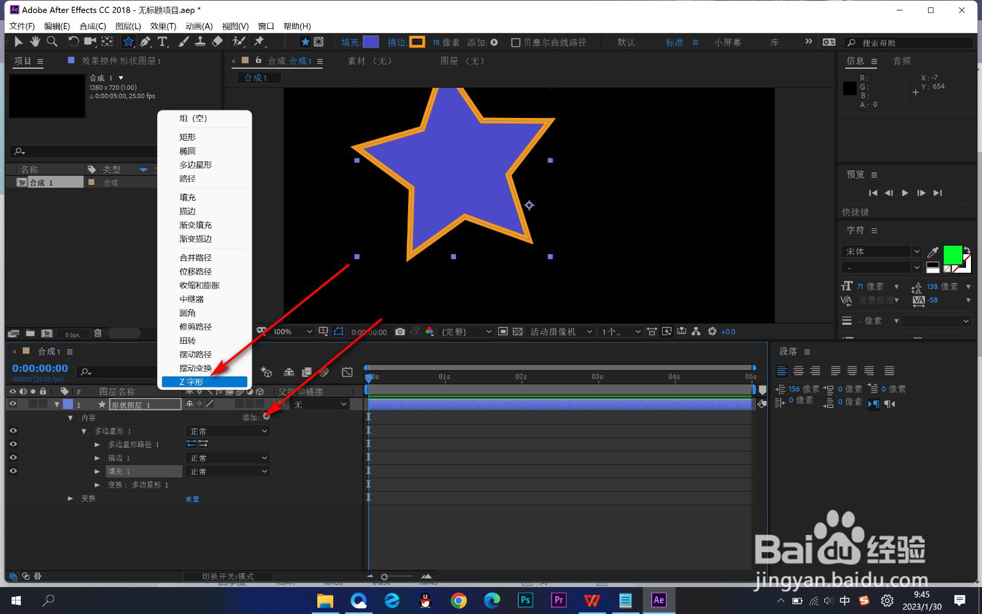
Task: Toggle the lock on 合成 1 viewer tab
Action: click(x=258, y=60)
